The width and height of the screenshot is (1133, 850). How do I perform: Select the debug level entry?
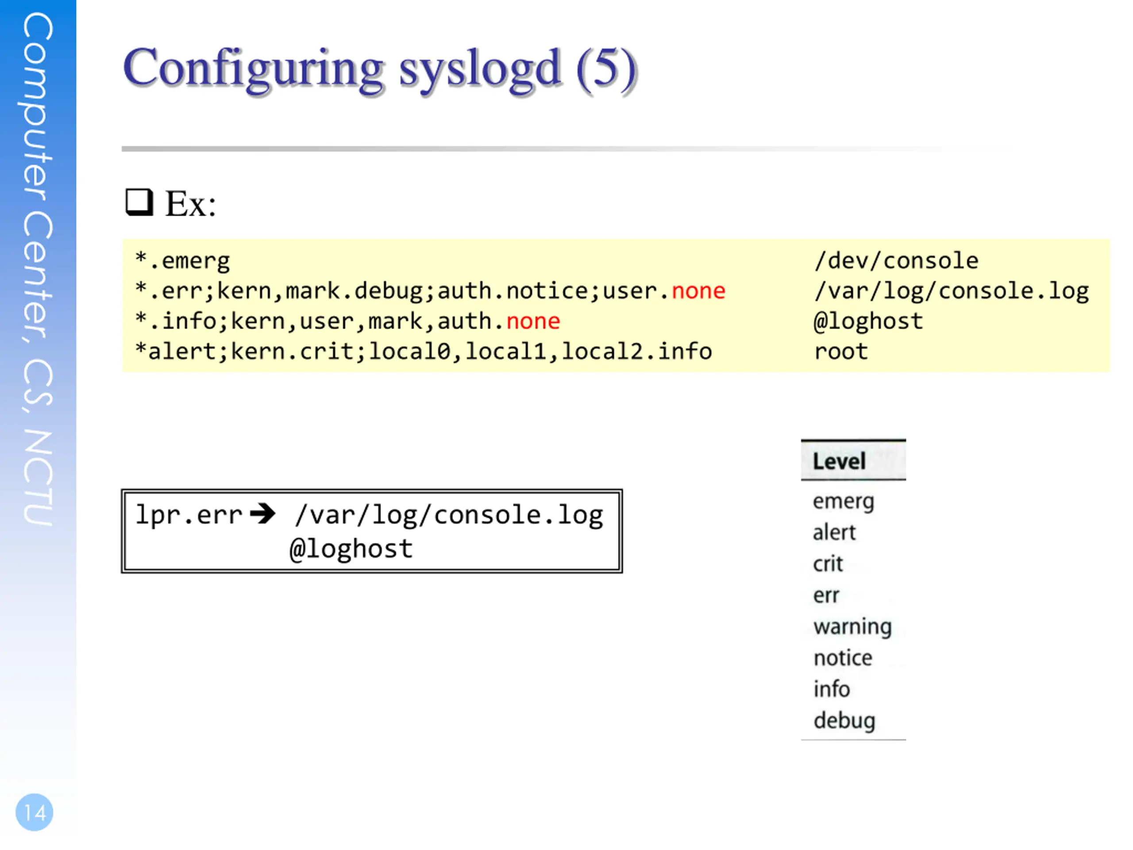(x=844, y=720)
